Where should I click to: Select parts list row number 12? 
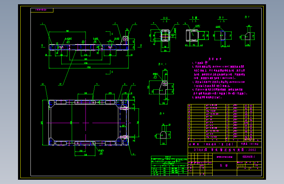coord(225,105)
